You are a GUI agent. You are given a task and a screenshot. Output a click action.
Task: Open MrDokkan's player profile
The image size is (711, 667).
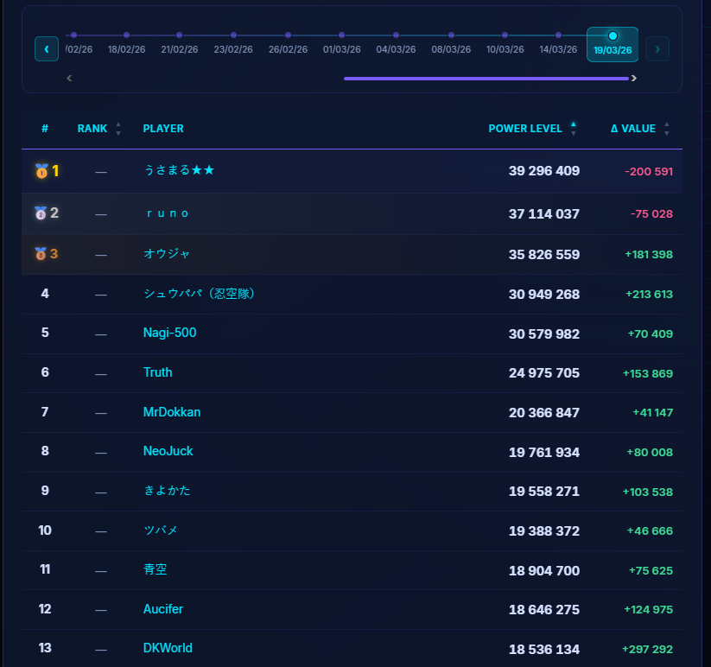click(x=172, y=412)
